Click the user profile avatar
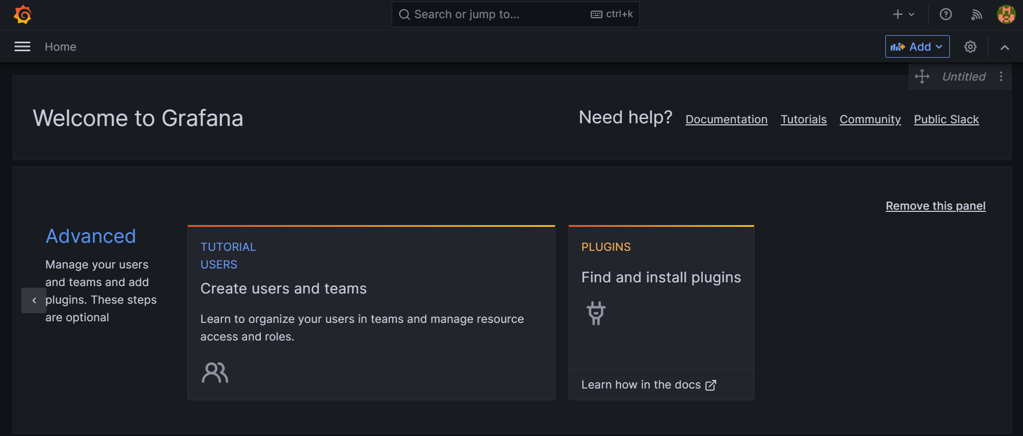The width and height of the screenshot is (1023, 436). point(1005,14)
